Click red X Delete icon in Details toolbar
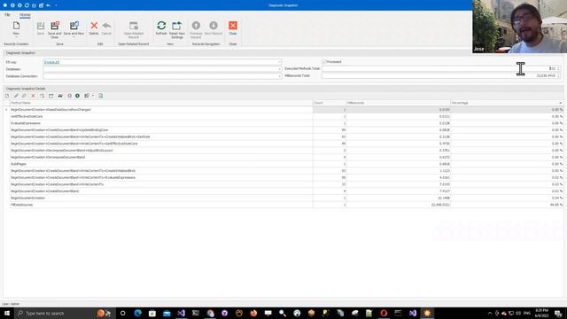Image resolution: width=567 pixels, height=319 pixels. tap(33, 96)
